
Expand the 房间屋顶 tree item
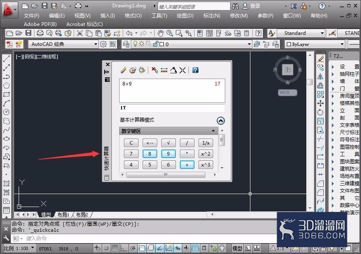click(333, 96)
